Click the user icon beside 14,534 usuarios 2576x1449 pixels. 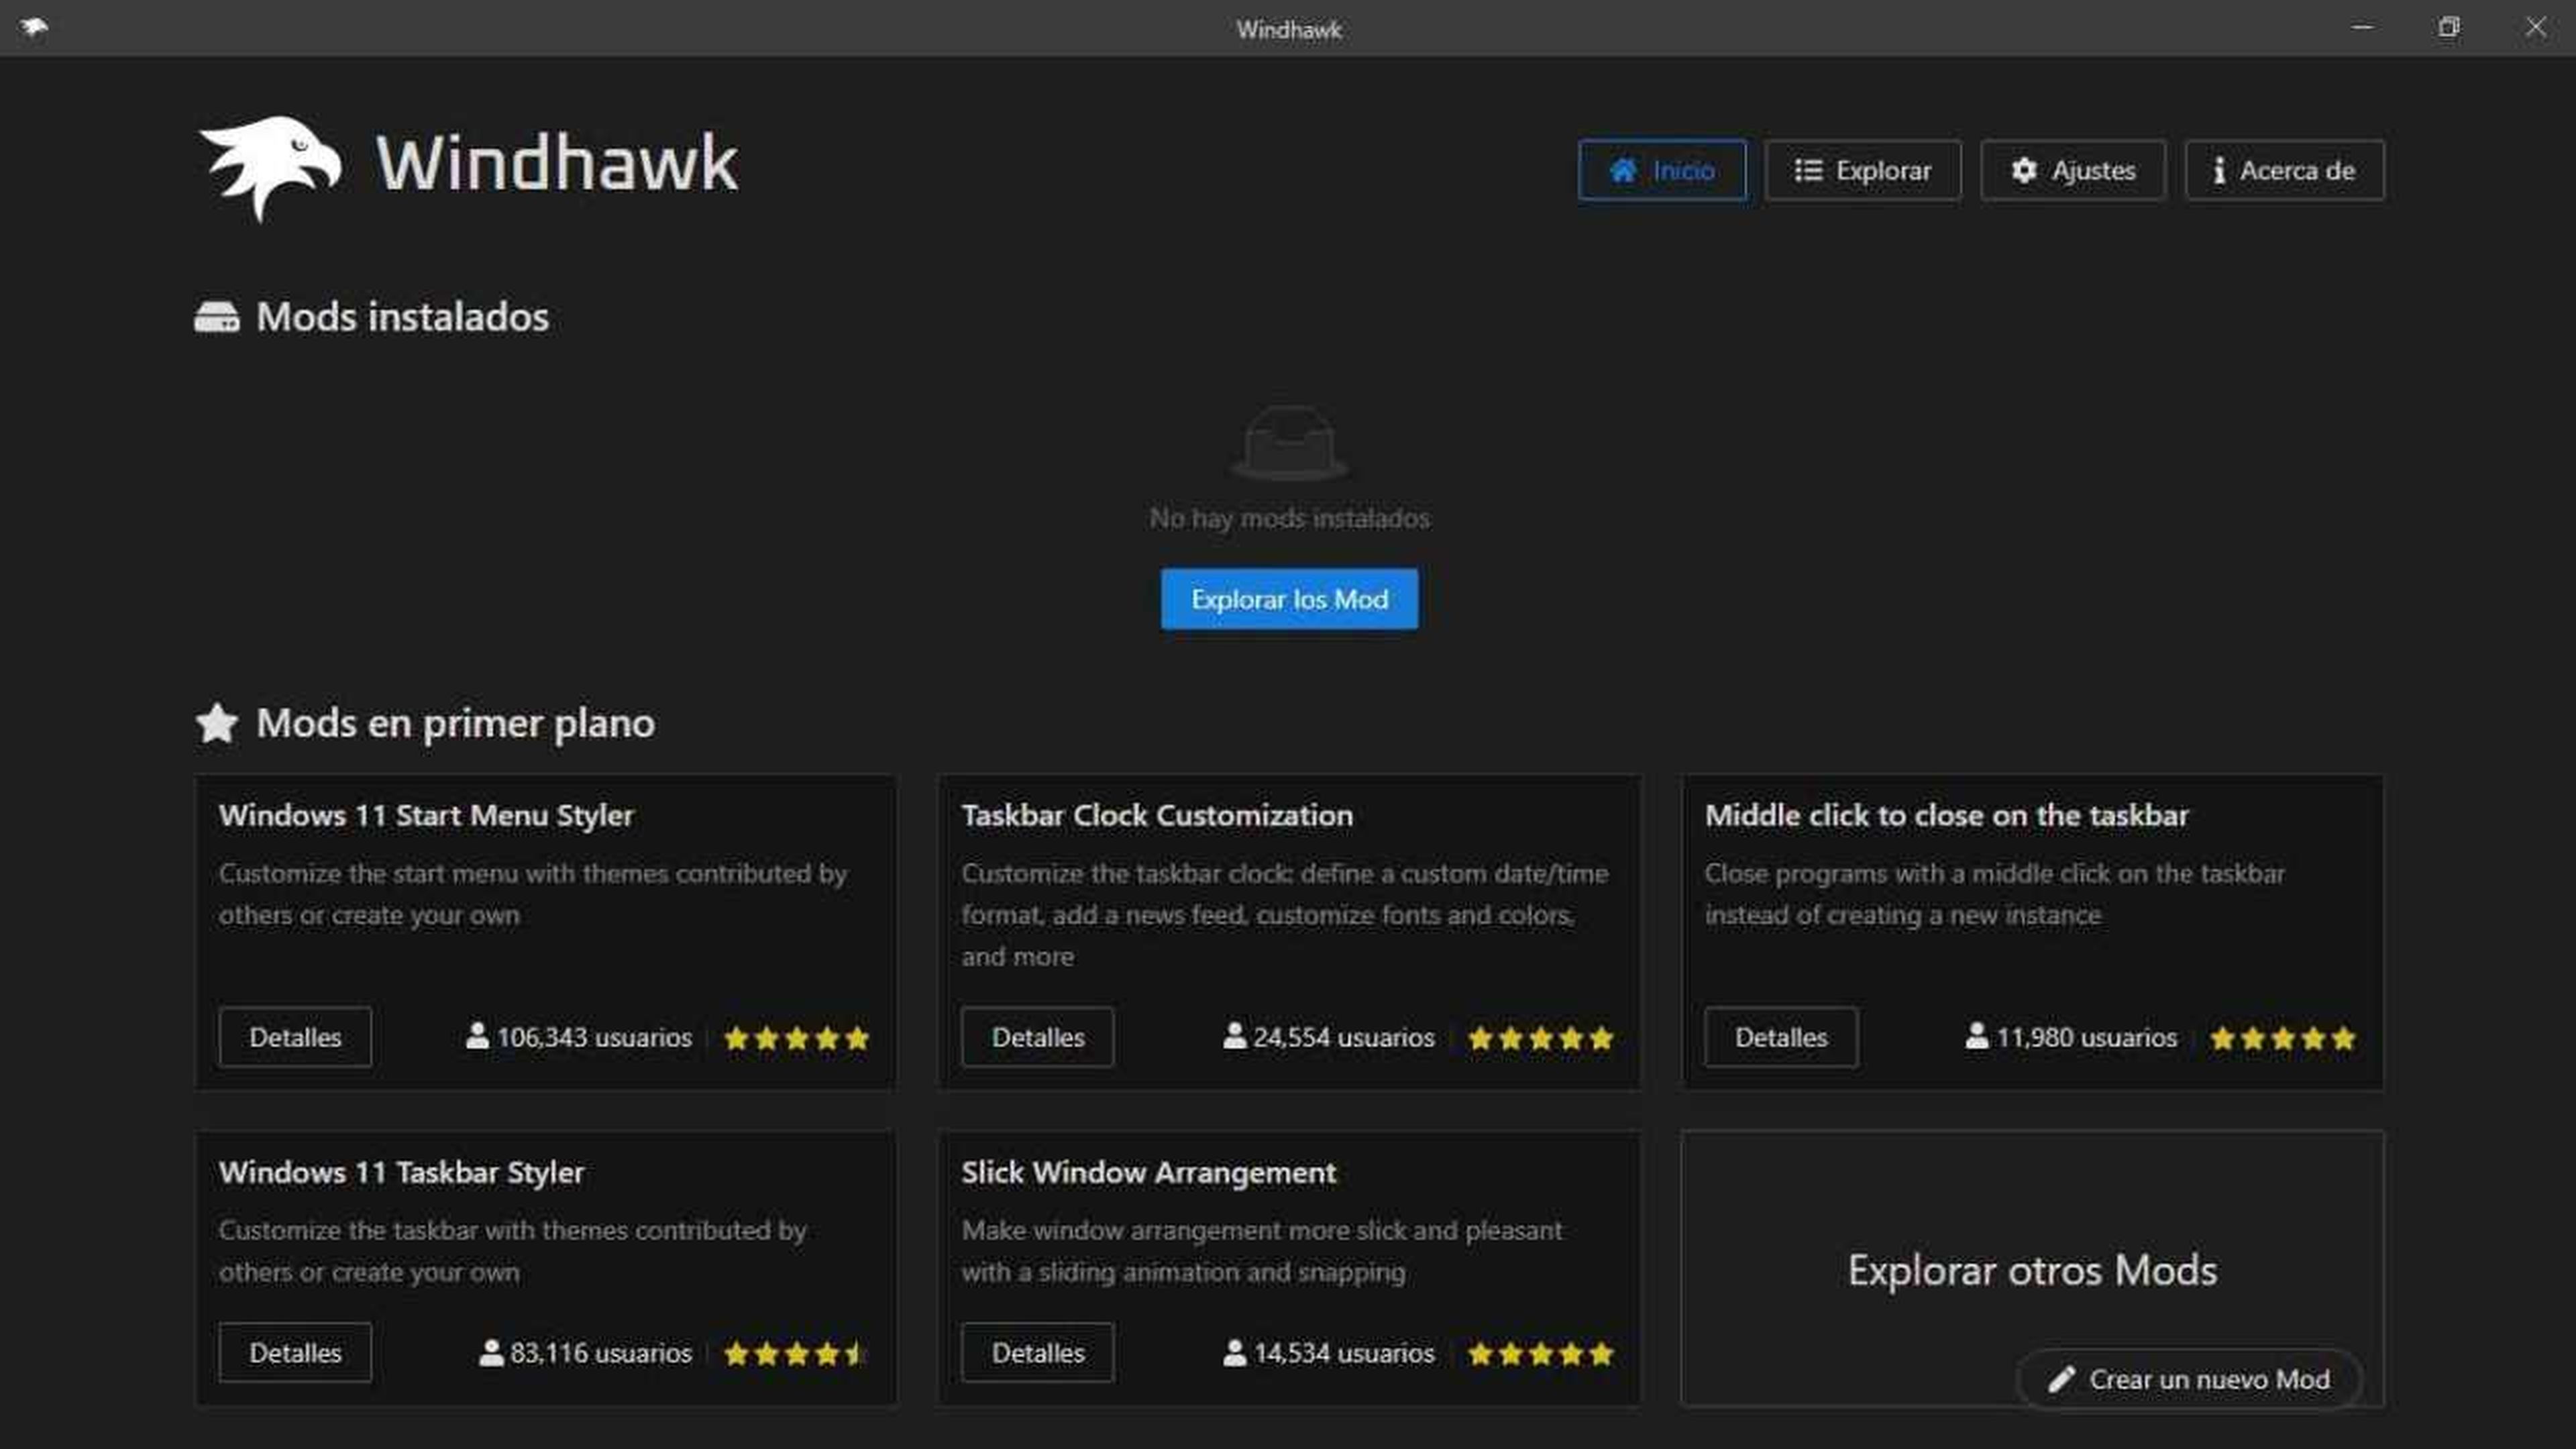coord(1235,1352)
